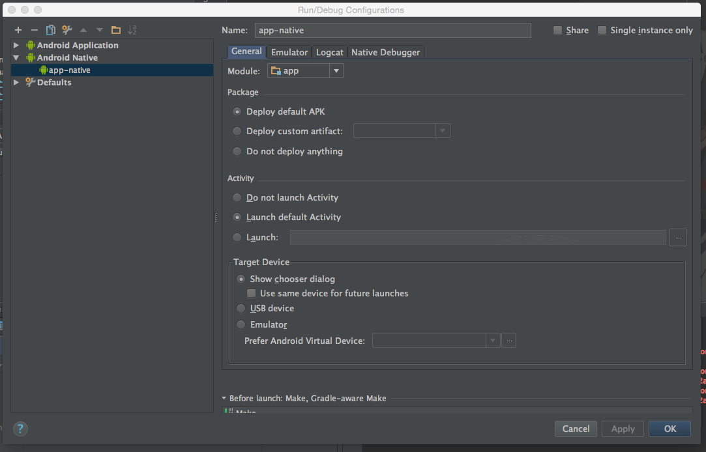This screenshot has height=452, width=706.
Task: Select the USB device target option
Action: 241,308
